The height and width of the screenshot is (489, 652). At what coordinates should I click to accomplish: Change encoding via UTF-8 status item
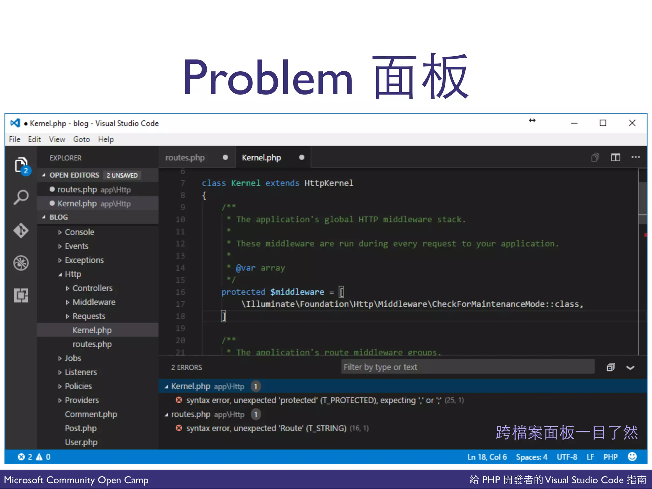567,457
